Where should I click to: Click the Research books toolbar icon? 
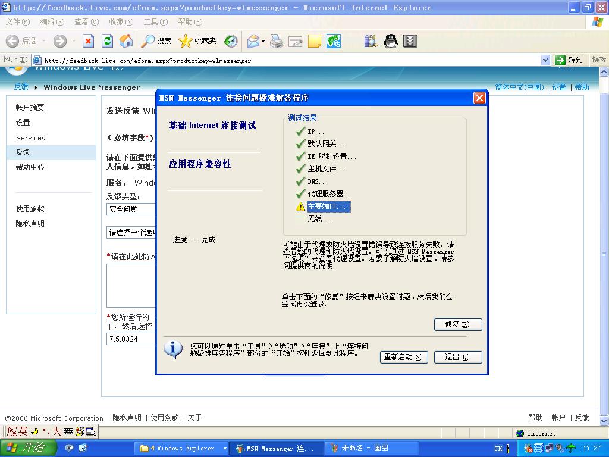click(x=371, y=41)
